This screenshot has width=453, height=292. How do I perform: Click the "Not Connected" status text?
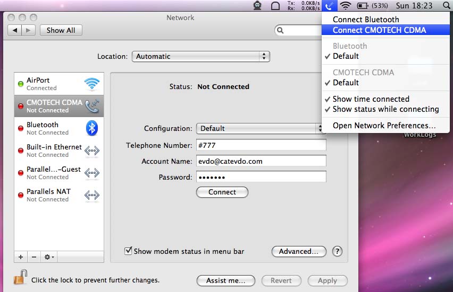[223, 87]
